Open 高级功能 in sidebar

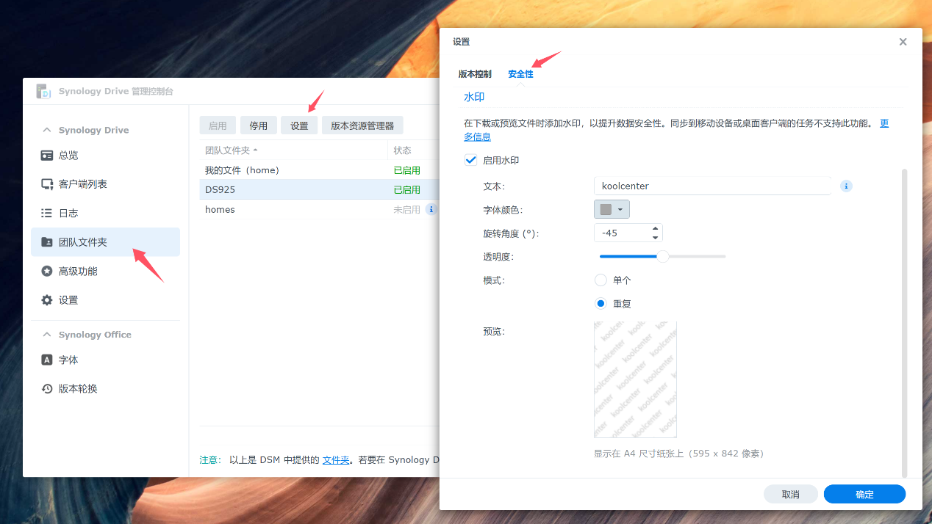pos(105,271)
